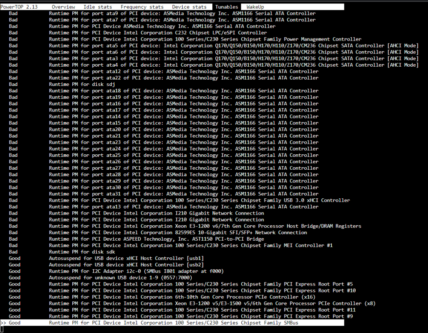Select the port ata27 ASMedia row
This screenshot has height=333, width=428.
point(163,168)
